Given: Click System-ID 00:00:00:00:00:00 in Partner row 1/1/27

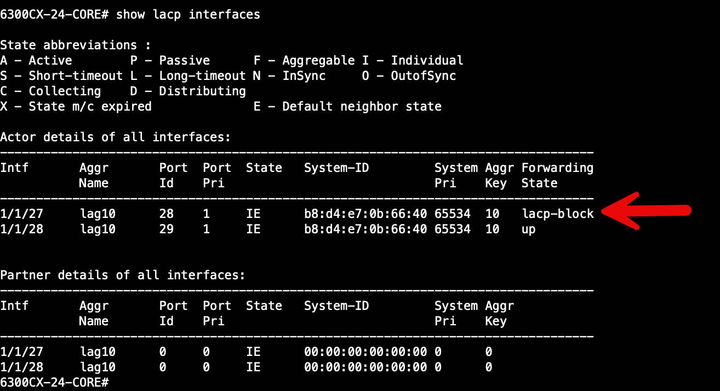Looking at the screenshot, I should (365, 352).
